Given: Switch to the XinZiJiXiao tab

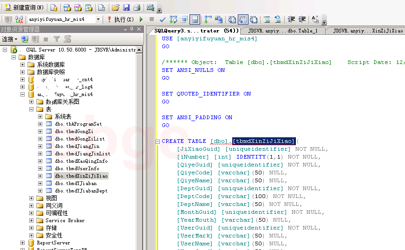Looking at the screenshot, I should 368,31.
